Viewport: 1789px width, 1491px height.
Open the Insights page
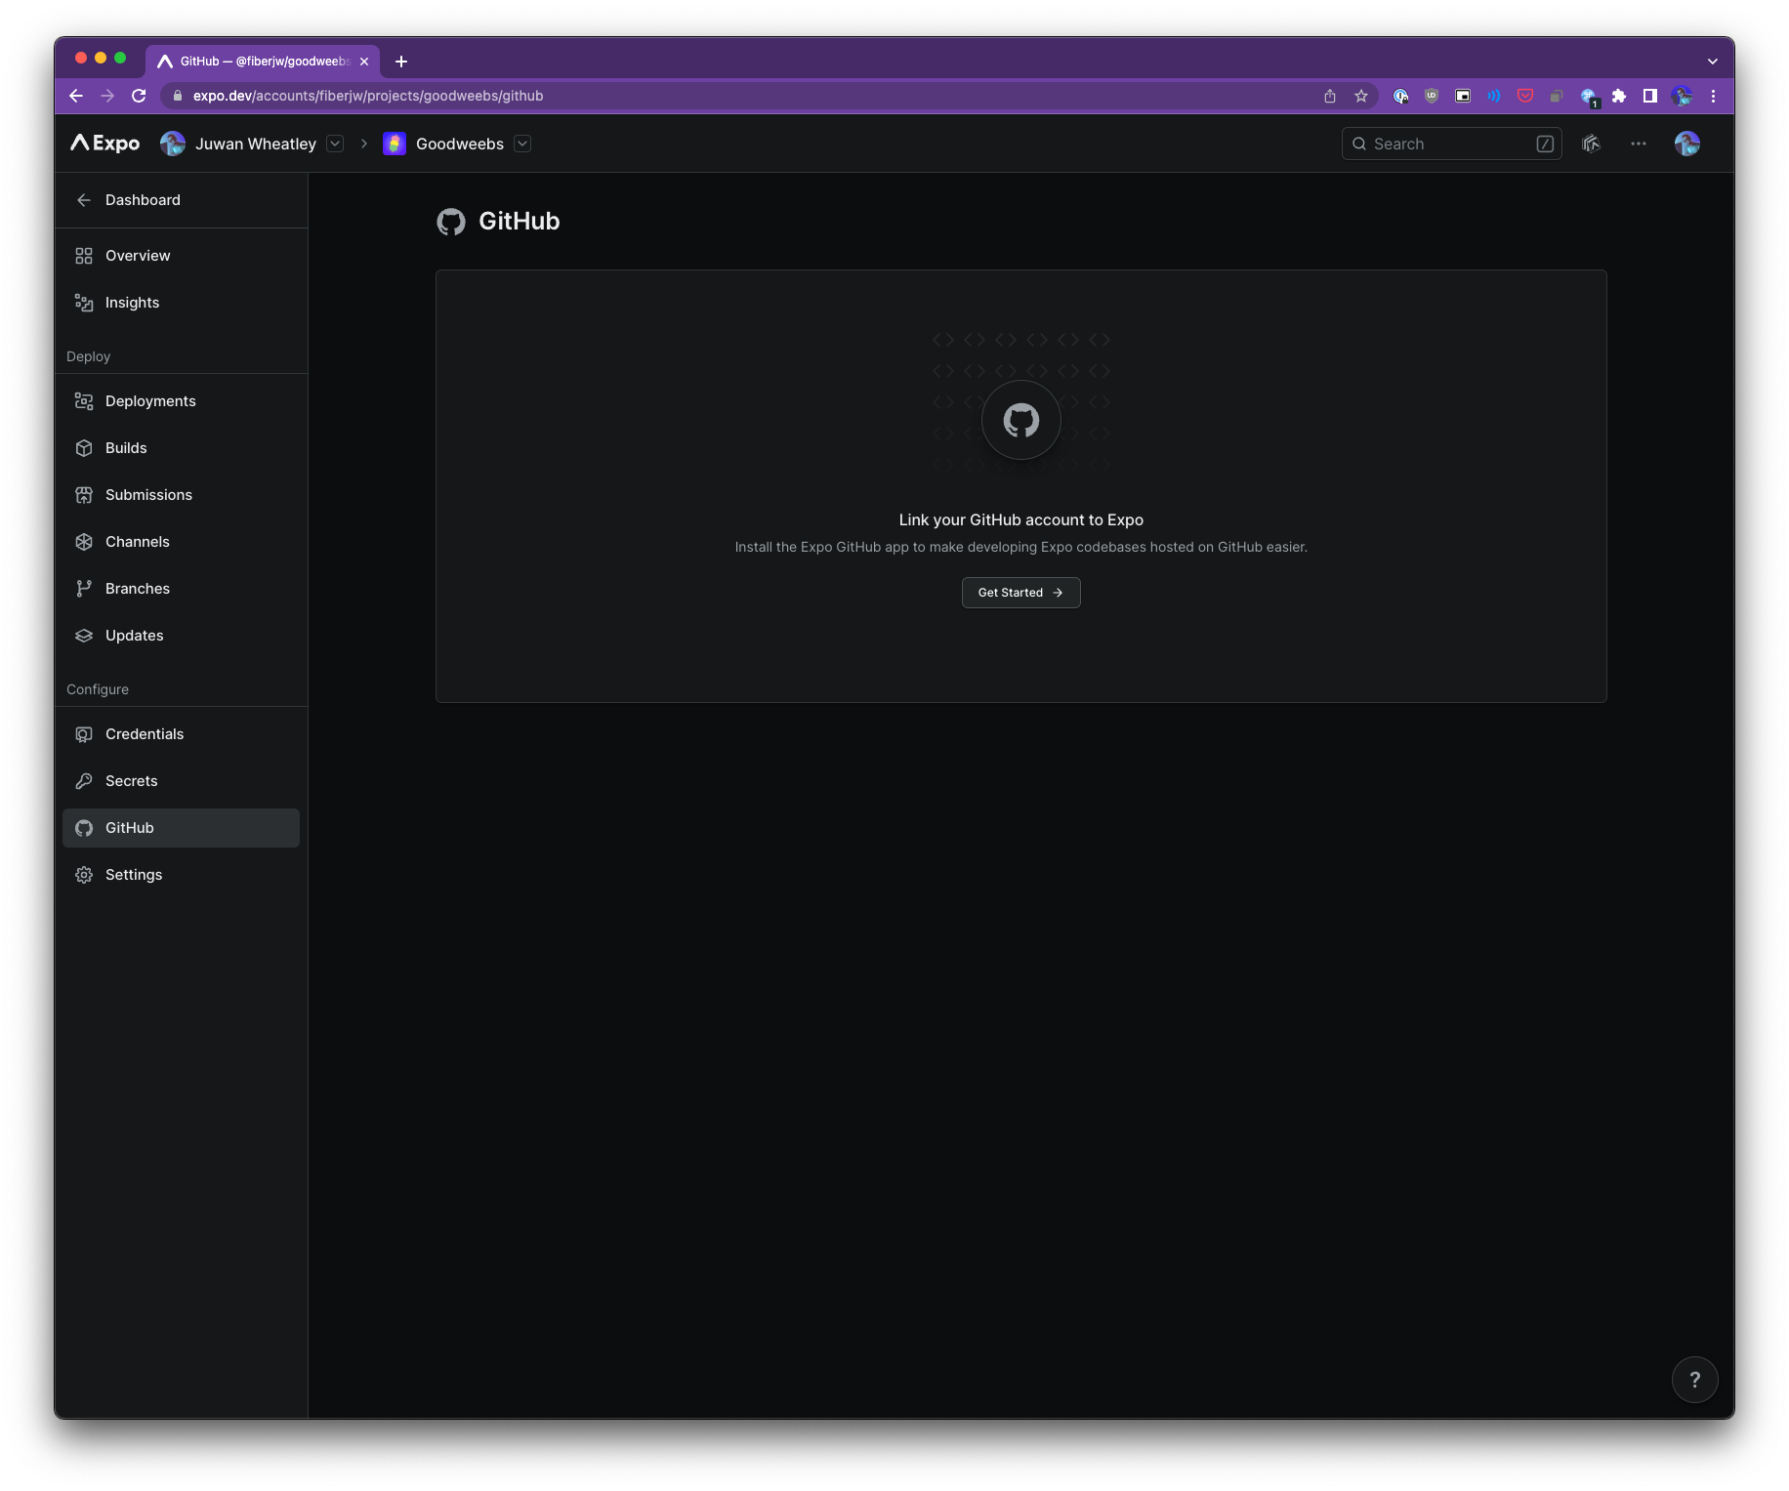181,303
